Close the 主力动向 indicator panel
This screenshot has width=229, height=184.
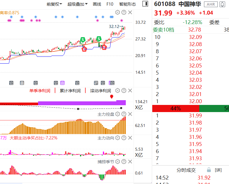130,138
